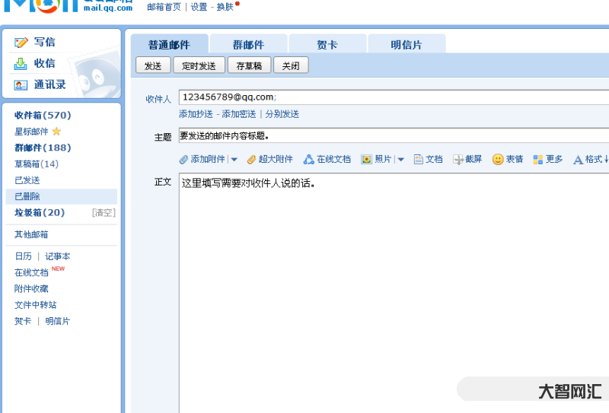
Task: Open the 更多 options menu
Action: [548, 160]
